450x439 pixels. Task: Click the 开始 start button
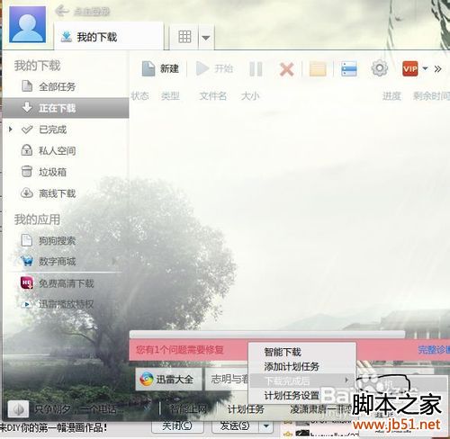214,68
